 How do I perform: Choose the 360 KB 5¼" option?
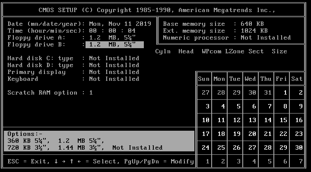[x=27, y=141]
